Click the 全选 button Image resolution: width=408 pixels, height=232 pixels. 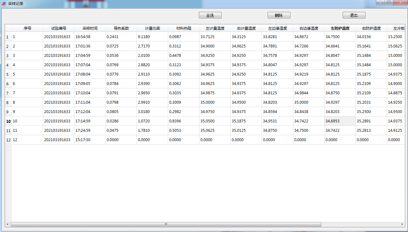210,15
